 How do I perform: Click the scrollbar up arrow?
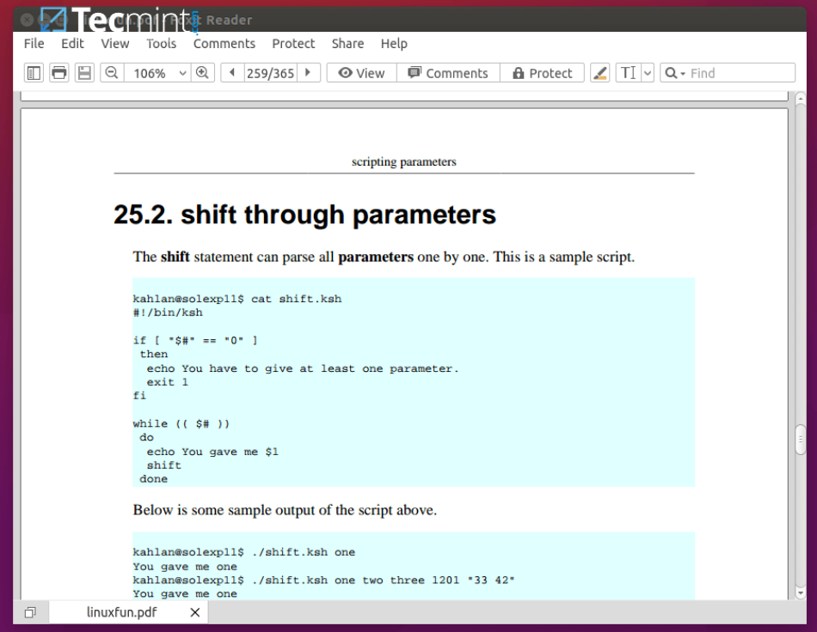[801, 98]
